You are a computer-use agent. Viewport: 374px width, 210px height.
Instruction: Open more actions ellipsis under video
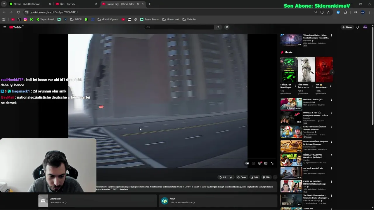point(275,177)
